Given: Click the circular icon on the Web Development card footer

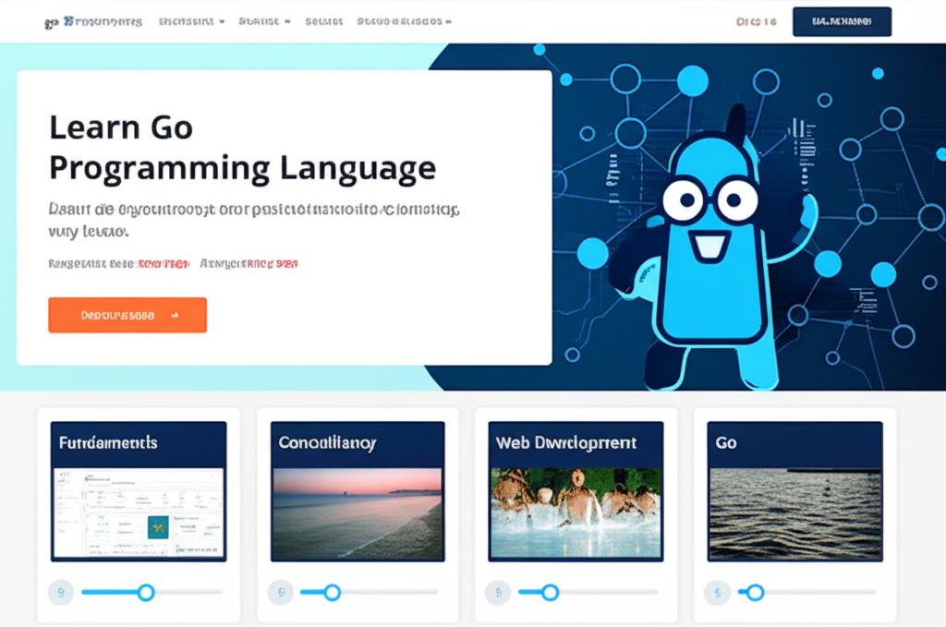Looking at the screenshot, I should tap(498, 592).
